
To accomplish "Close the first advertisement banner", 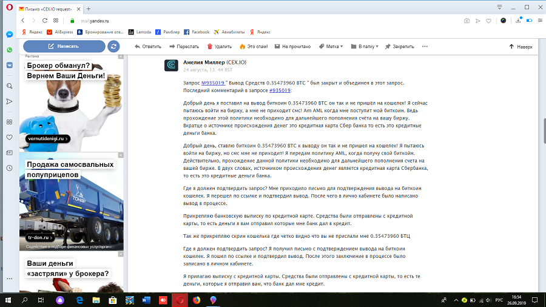I will 121,56.
